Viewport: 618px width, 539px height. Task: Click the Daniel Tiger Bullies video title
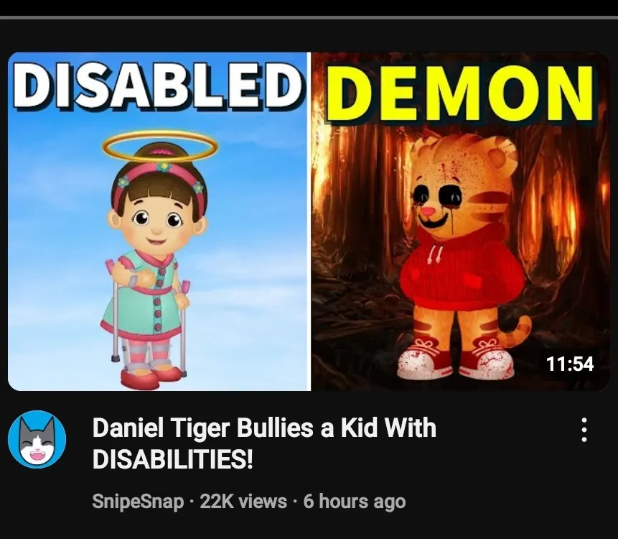(x=264, y=443)
